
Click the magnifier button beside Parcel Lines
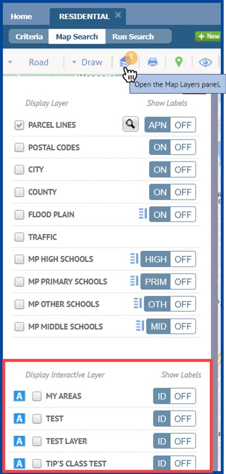[131, 124]
